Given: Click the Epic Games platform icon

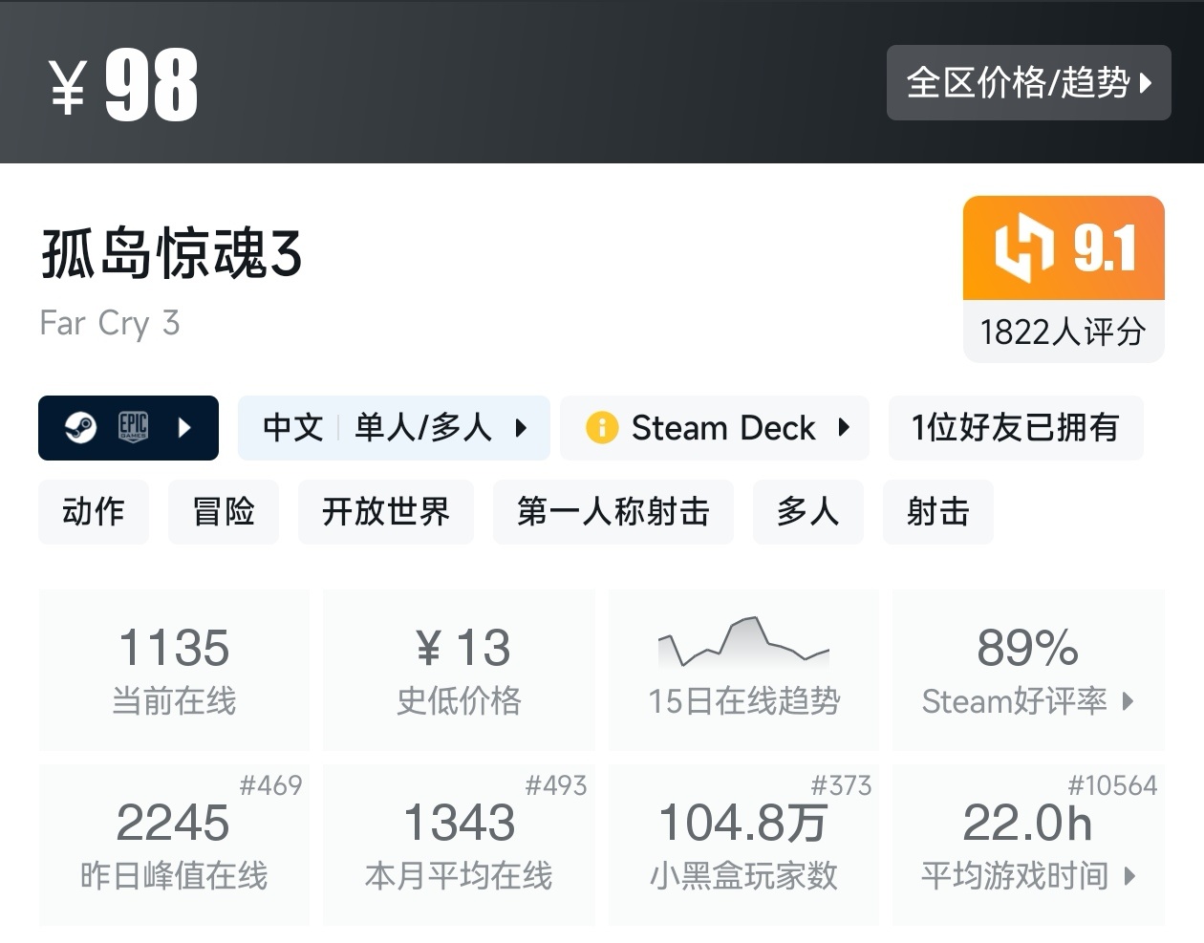Looking at the screenshot, I should coord(133,427).
